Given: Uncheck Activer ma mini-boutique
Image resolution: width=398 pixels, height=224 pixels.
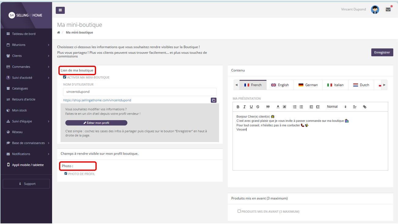Looking at the screenshot, I should coord(65,77).
